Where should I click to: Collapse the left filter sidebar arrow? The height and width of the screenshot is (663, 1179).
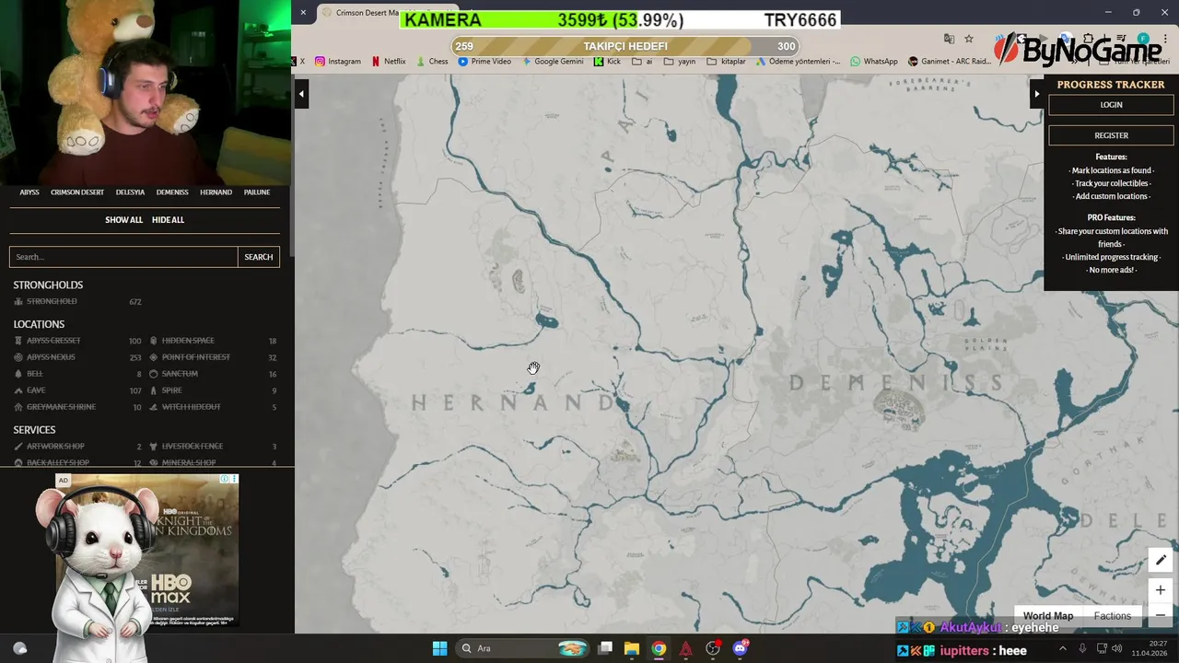[301, 93]
